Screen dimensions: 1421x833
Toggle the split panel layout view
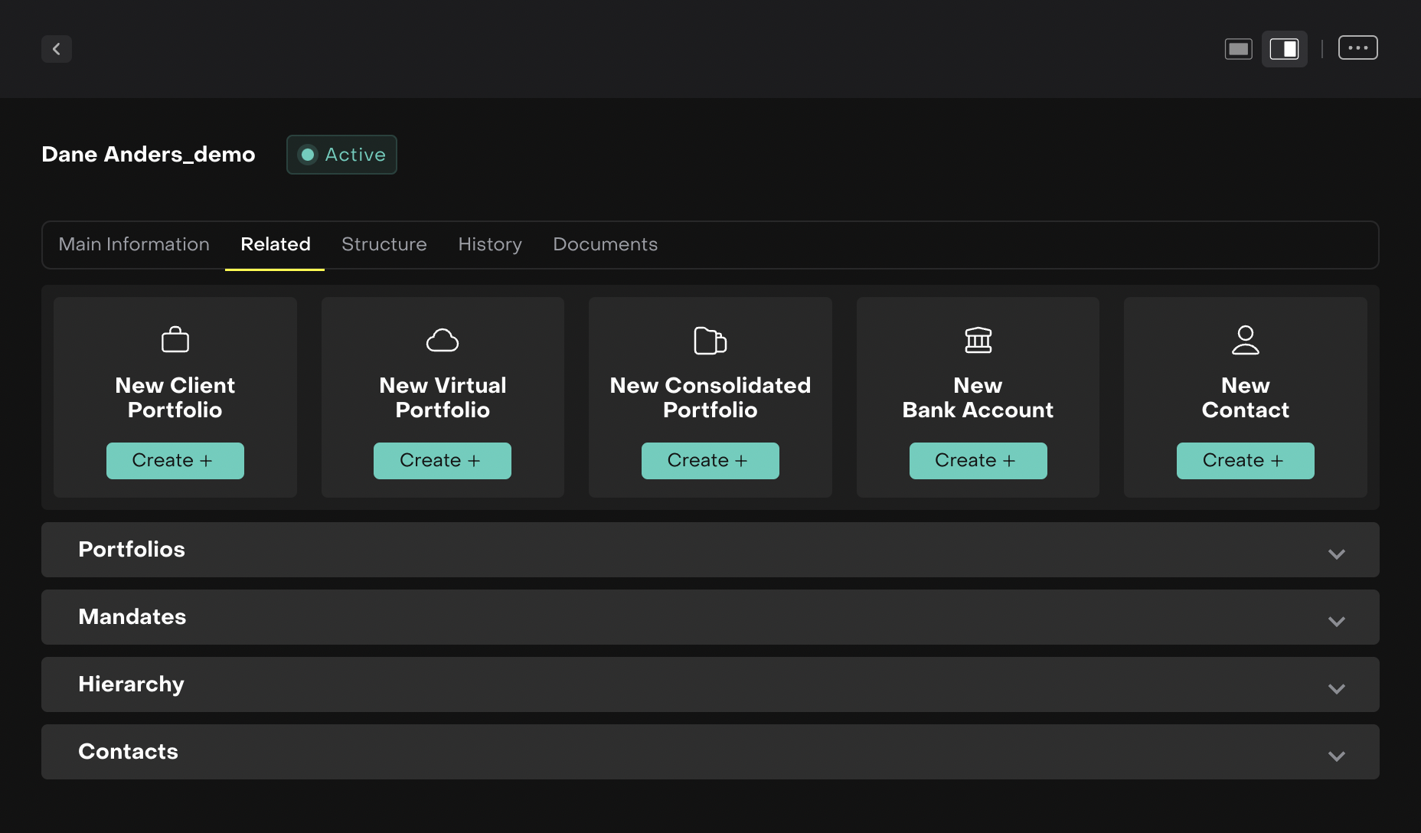pos(1284,49)
